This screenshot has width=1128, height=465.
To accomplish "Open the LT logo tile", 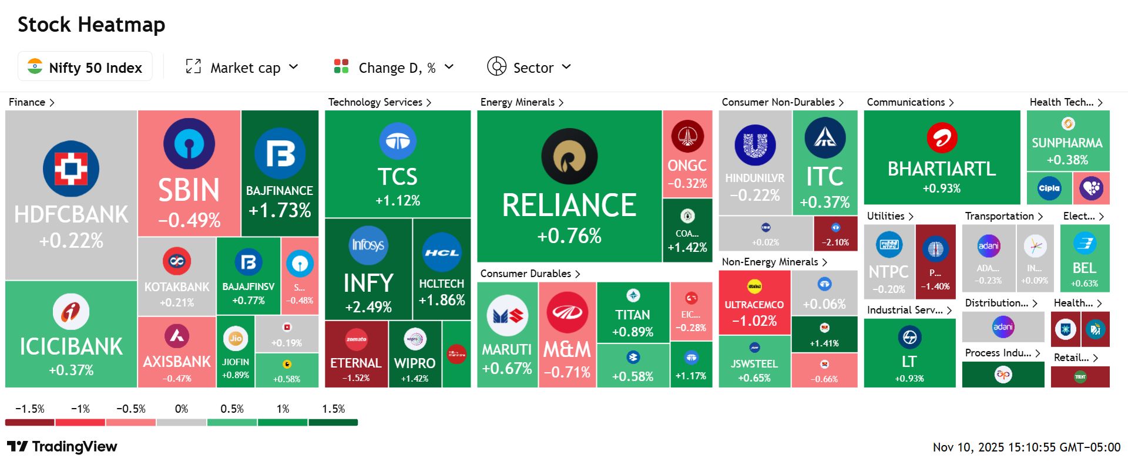I will pos(909,337).
